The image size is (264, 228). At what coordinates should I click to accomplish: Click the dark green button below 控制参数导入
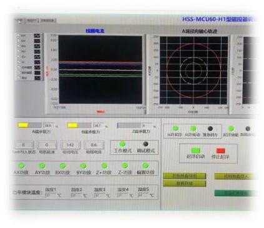click(236, 193)
